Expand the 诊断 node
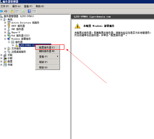154x139 pixels. tap(1, 58)
